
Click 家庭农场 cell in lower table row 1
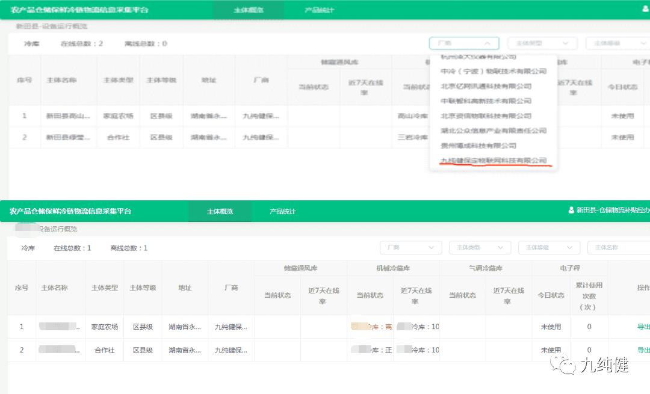105,327
